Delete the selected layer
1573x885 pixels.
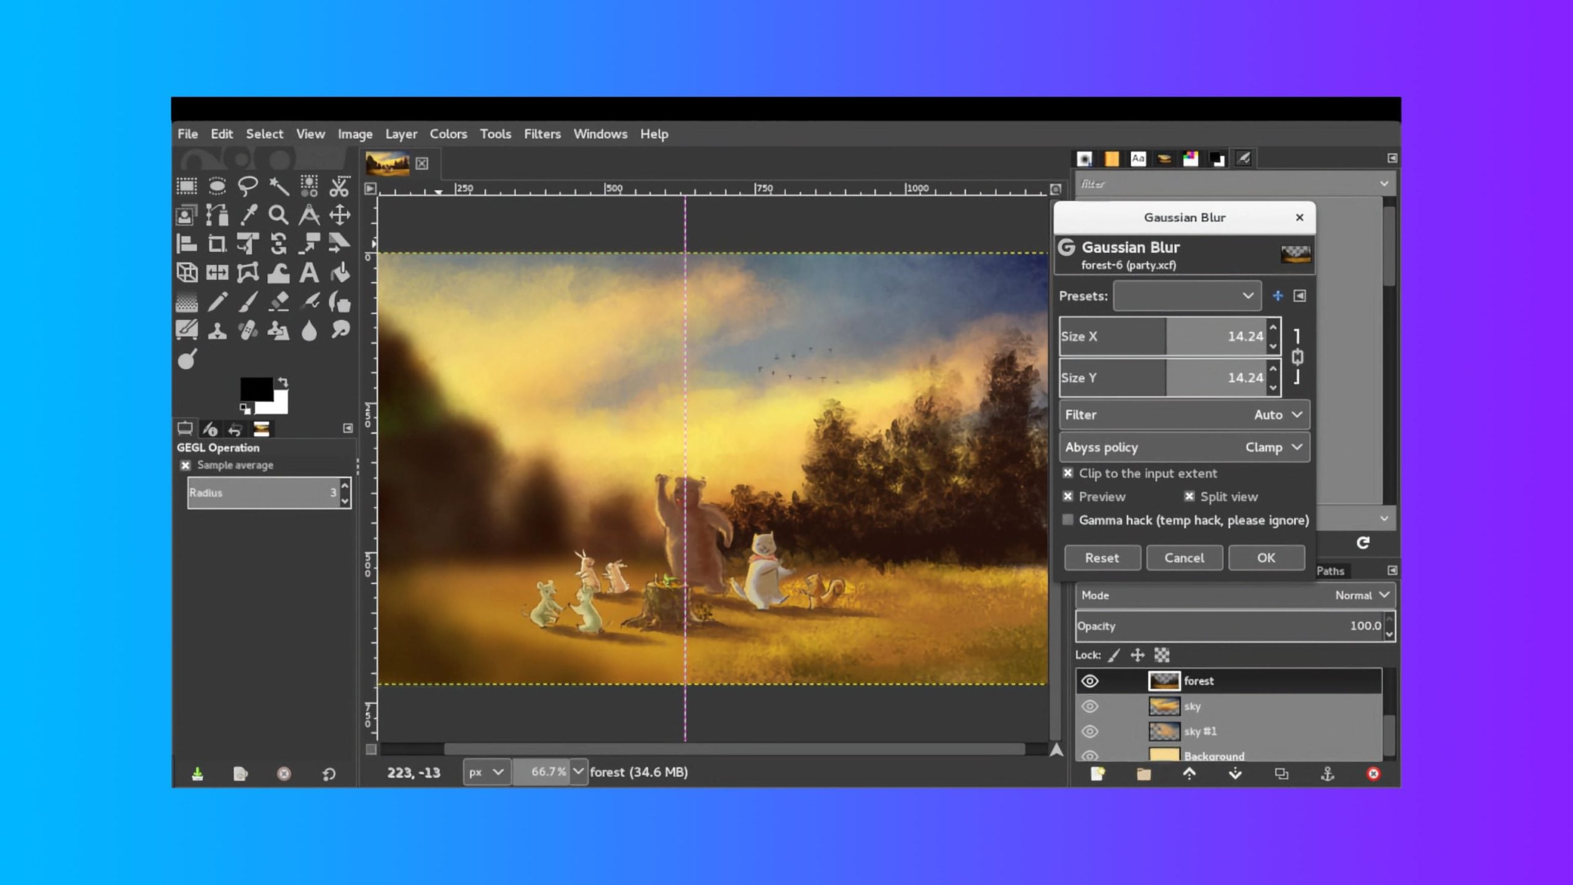coord(1373,774)
